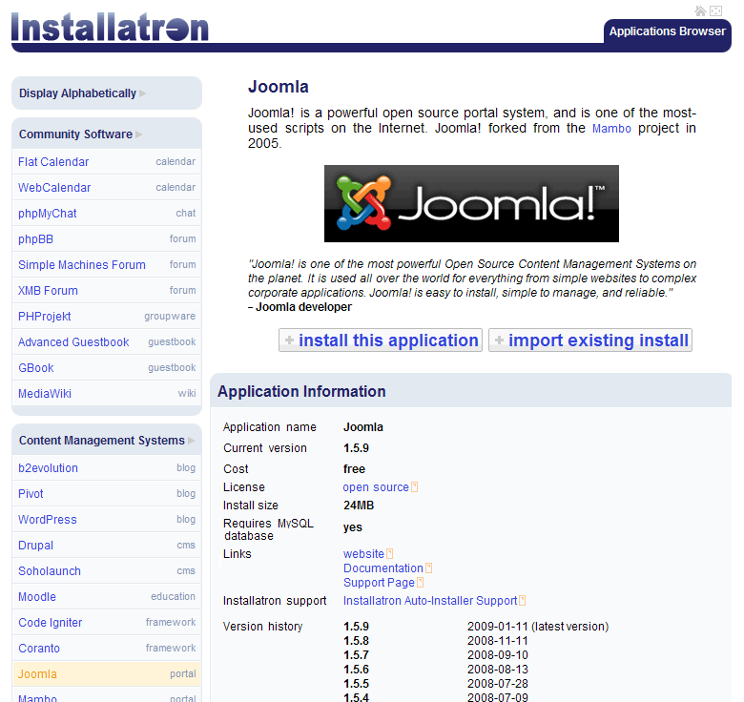Screen dimensions: 744x702
Task: Select phpBB forum in sidebar
Action: click(x=107, y=238)
